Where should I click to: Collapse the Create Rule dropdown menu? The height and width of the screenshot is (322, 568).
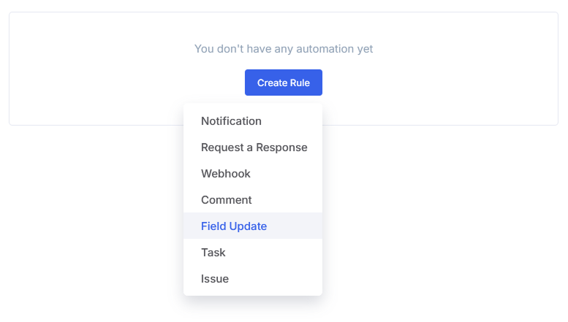coord(283,83)
